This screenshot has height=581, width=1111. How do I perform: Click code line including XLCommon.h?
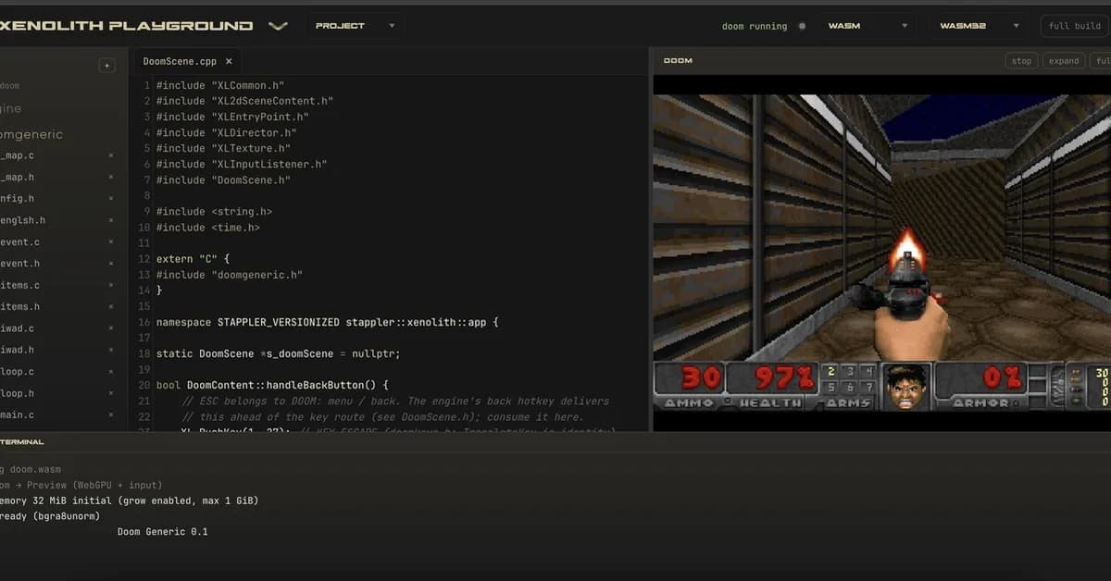tap(220, 86)
